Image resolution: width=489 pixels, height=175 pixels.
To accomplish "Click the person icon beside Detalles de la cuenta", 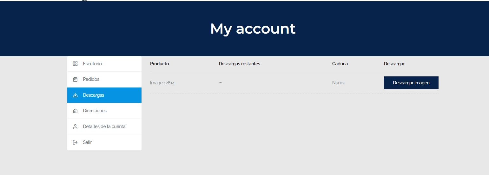I will pos(75,126).
